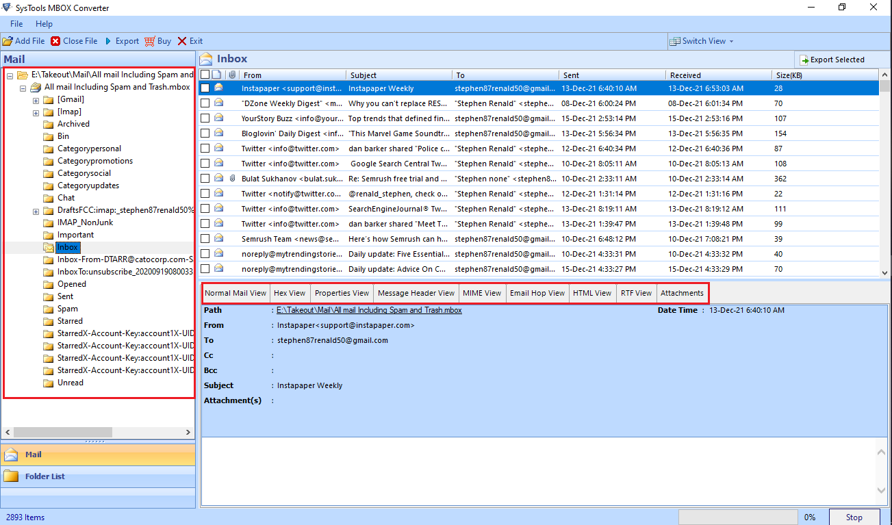Open the RTF View tab

pos(636,293)
